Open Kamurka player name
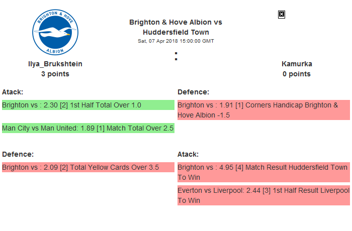The height and width of the screenshot is (231, 352). click(297, 64)
